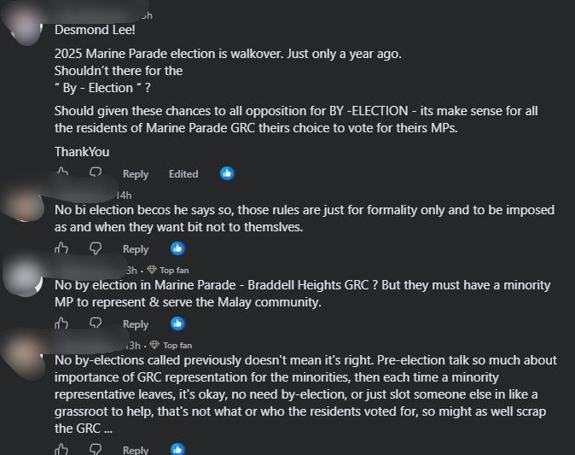Reply to the 'scrap the GRC' comment
Image resolution: width=575 pixels, height=455 pixels.
click(136, 450)
